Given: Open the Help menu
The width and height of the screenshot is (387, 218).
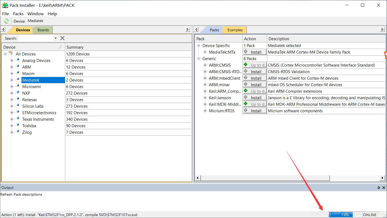Looking at the screenshot, I should [x=52, y=14].
